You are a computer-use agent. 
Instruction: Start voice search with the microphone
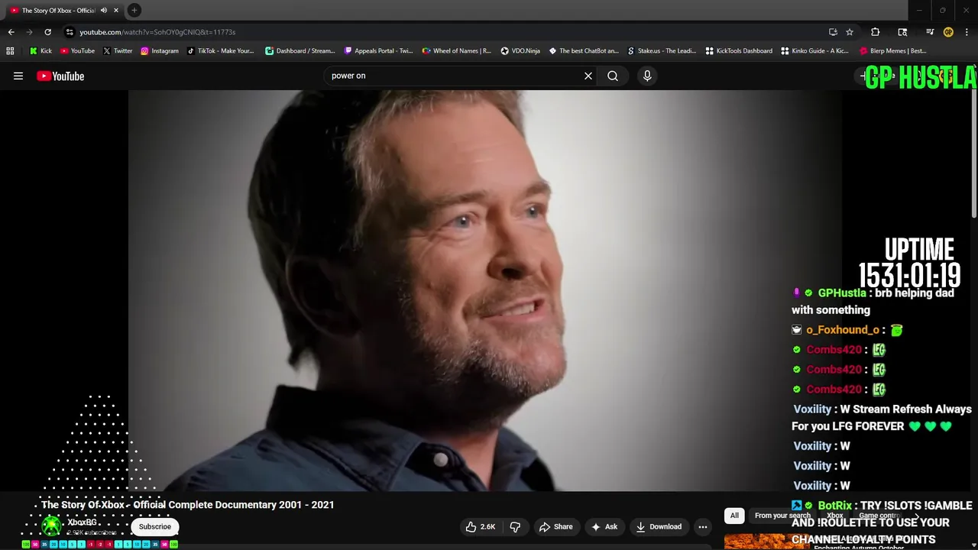click(x=647, y=76)
